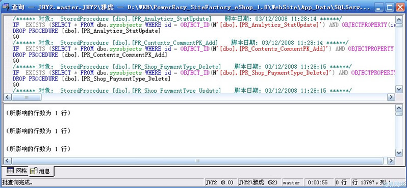Close the query window
Viewport: 407px width, 188px height.
pos(400,7)
